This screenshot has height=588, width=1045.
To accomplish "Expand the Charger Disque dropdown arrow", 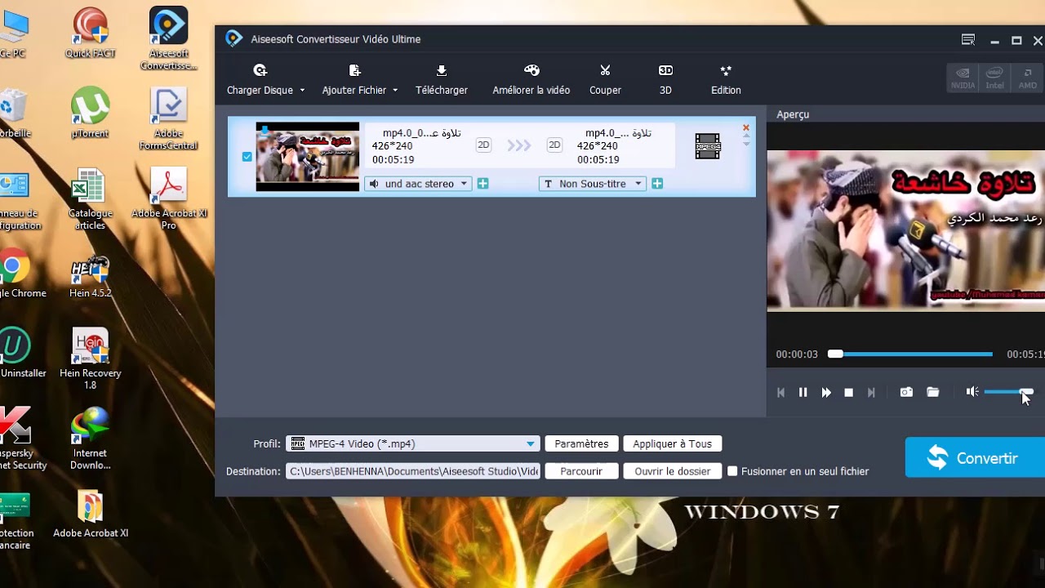I will tap(302, 91).
